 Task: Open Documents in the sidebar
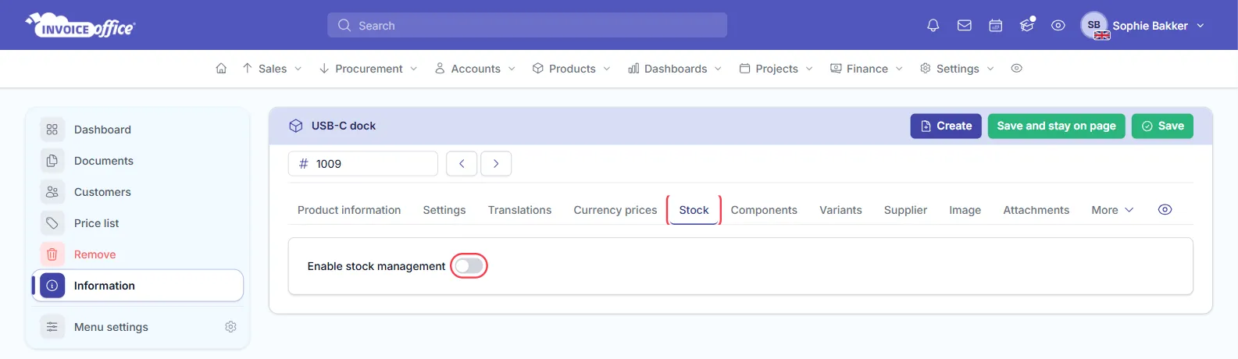coord(137,161)
